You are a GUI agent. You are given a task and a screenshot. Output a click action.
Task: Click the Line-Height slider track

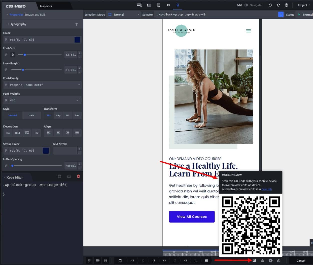pyautogui.click(x=36, y=70)
